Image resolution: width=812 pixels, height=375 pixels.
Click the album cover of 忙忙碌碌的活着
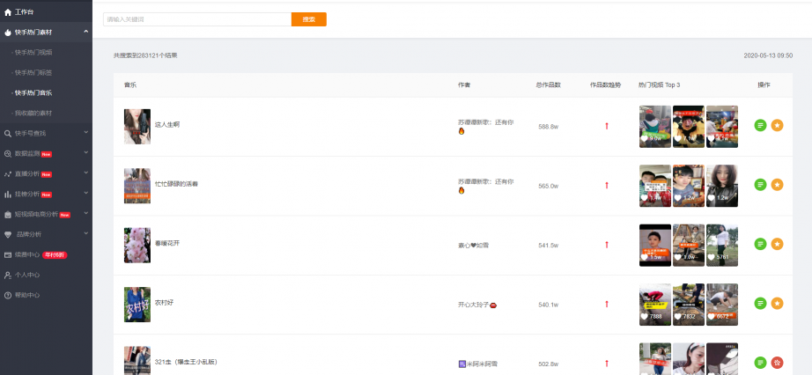coord(137,186)
